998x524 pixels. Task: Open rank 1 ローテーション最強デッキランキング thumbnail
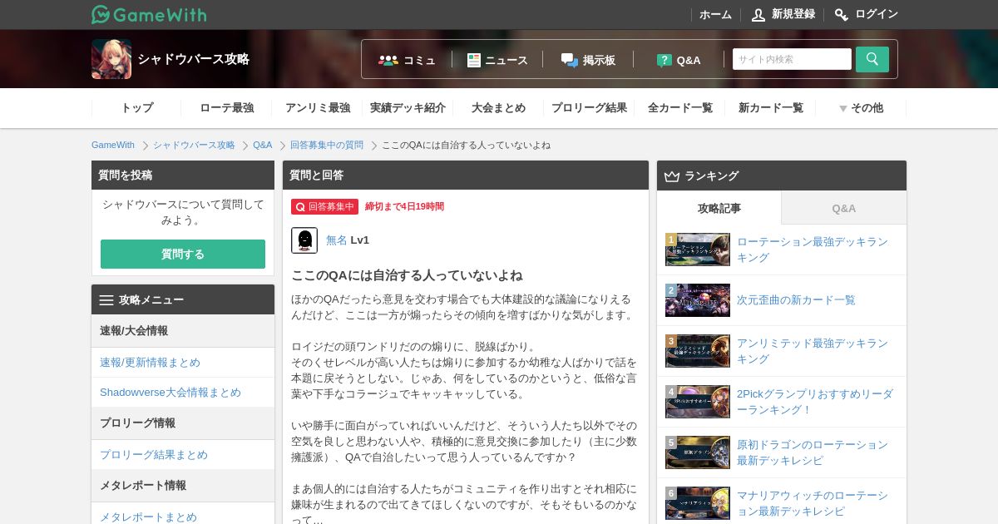tap(698, 250)
